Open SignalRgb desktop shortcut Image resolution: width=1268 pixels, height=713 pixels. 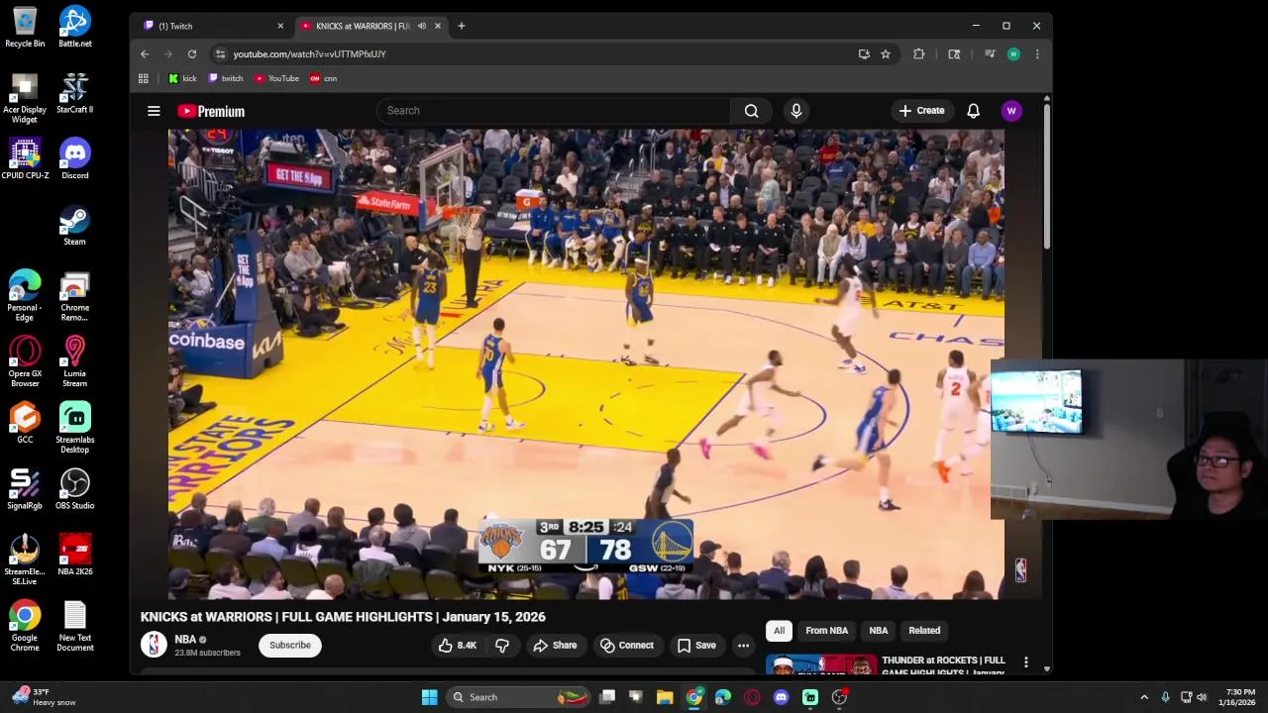(x=25, y=489)
